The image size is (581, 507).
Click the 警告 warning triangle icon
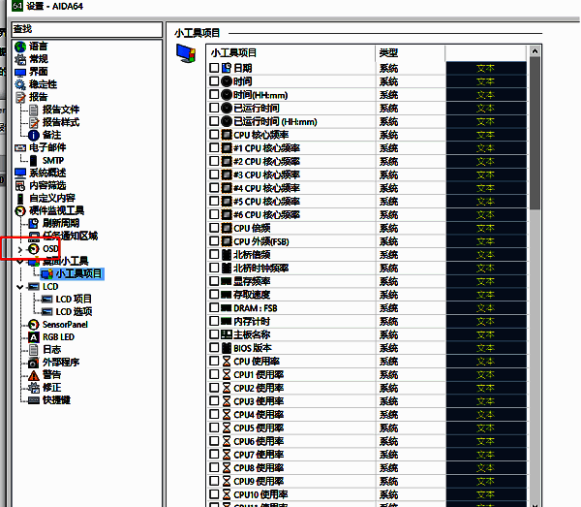coord(33,374)
